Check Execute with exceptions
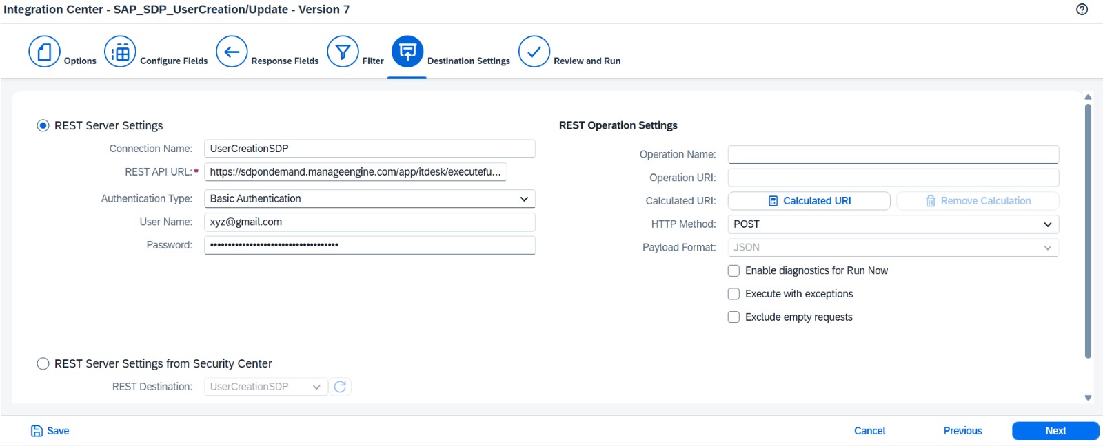 click(733, 294)
